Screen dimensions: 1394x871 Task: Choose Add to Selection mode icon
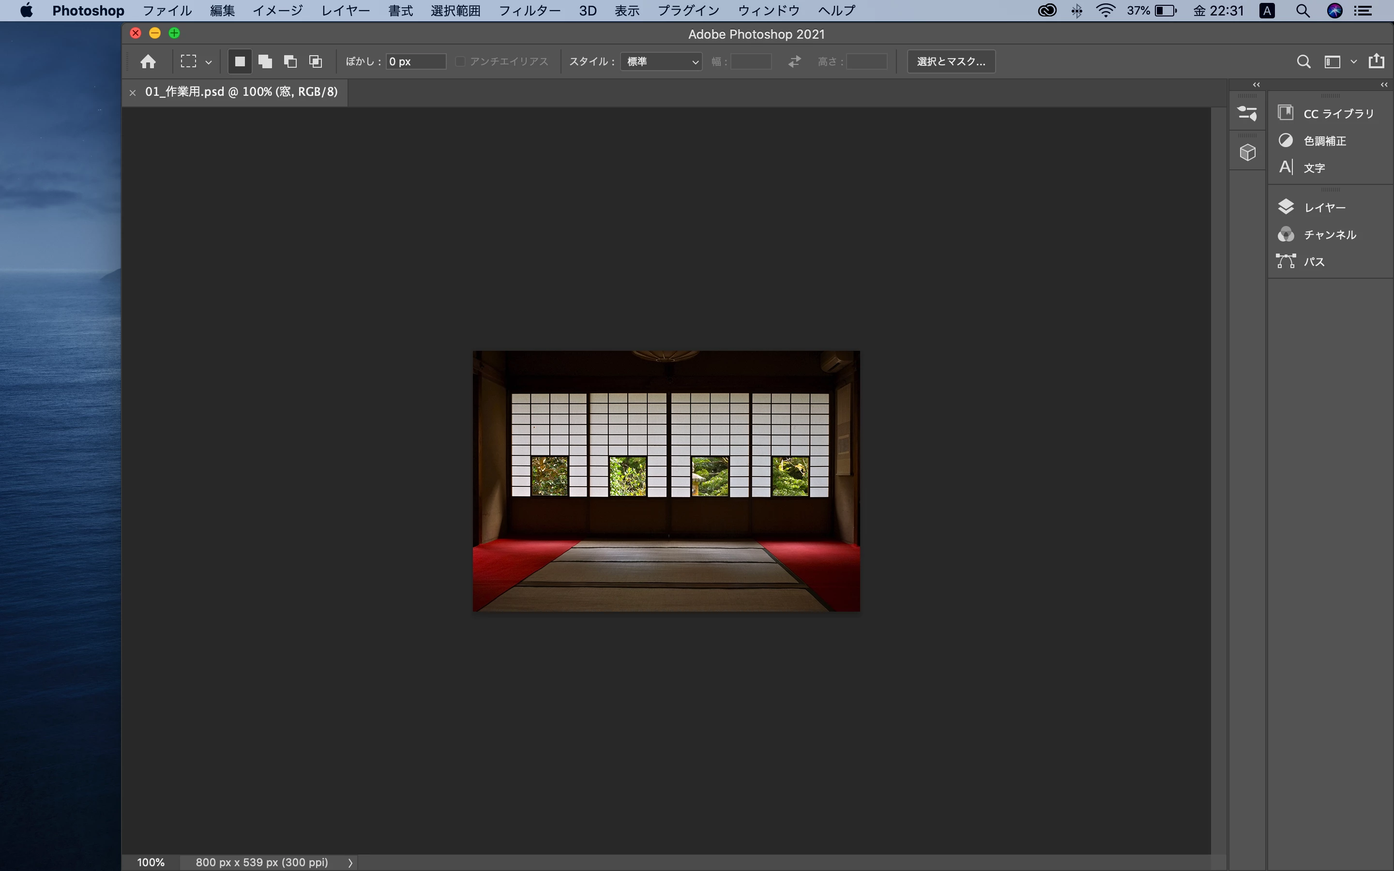coord(265,61)
